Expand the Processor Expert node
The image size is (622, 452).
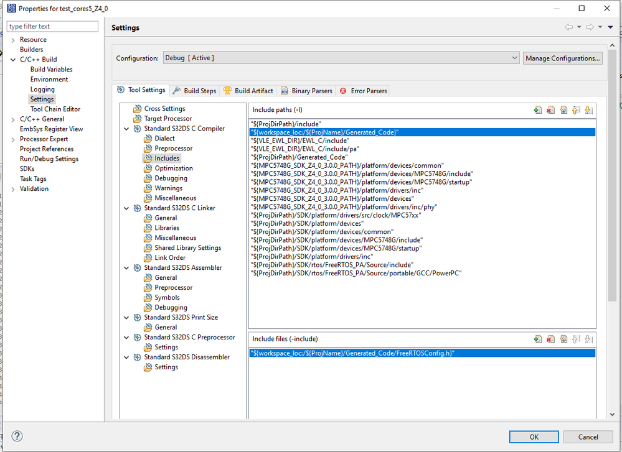click(13, 139)
